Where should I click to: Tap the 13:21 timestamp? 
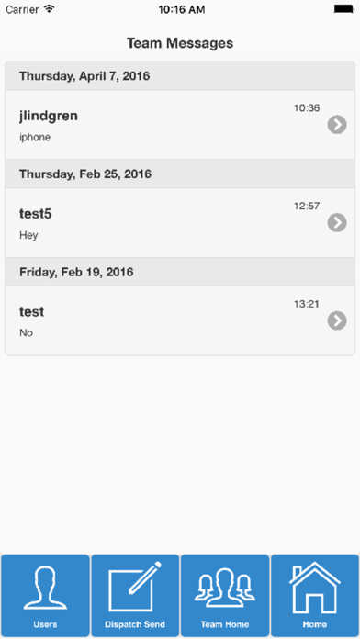tap(307, 304)
